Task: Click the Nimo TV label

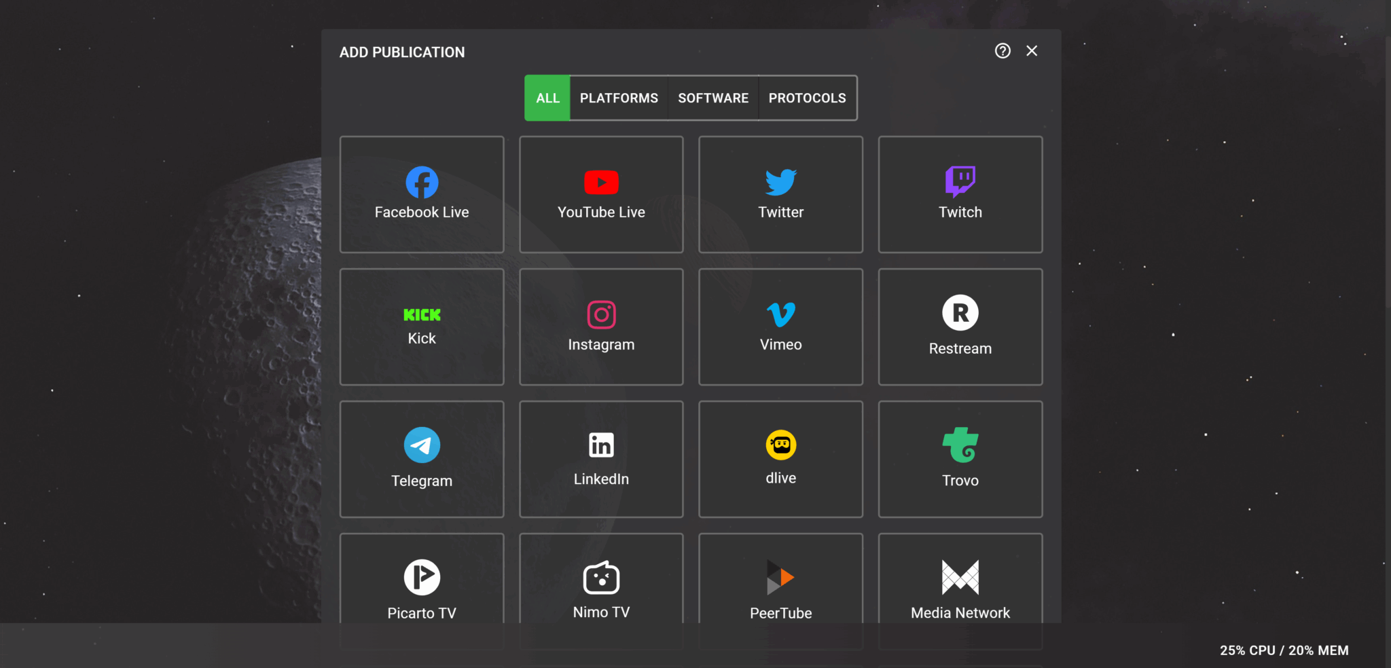Action: (x=601, y=612)
